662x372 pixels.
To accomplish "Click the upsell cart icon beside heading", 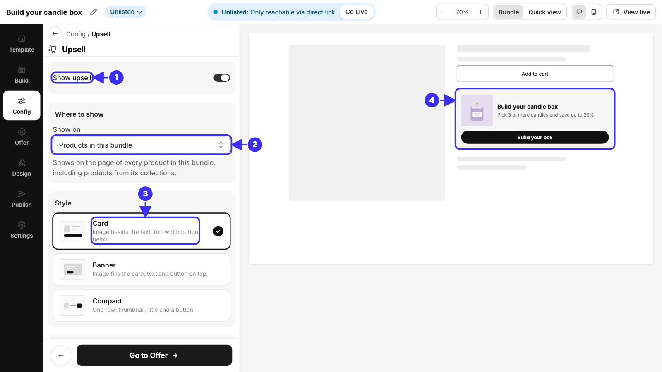I will coord(53,49).
